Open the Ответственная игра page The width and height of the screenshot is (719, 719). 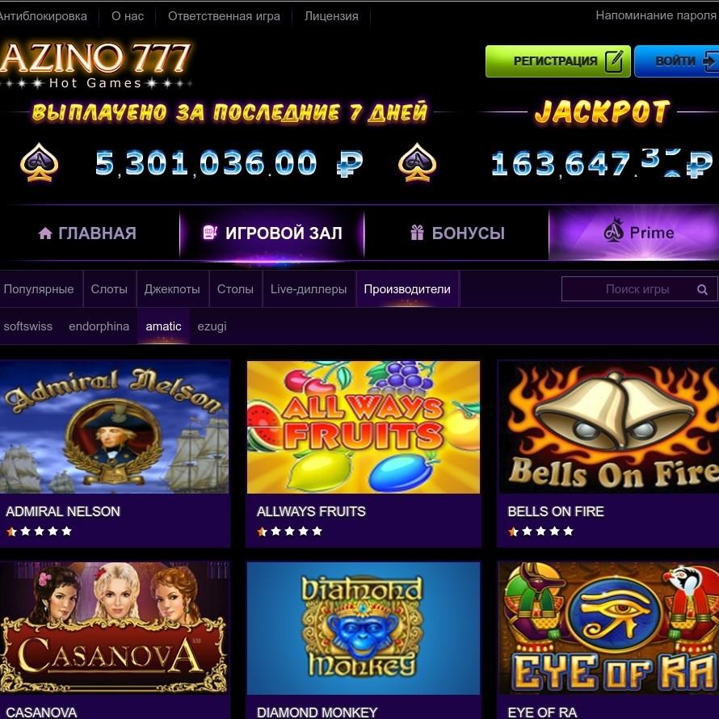click(x=224, y=16)
